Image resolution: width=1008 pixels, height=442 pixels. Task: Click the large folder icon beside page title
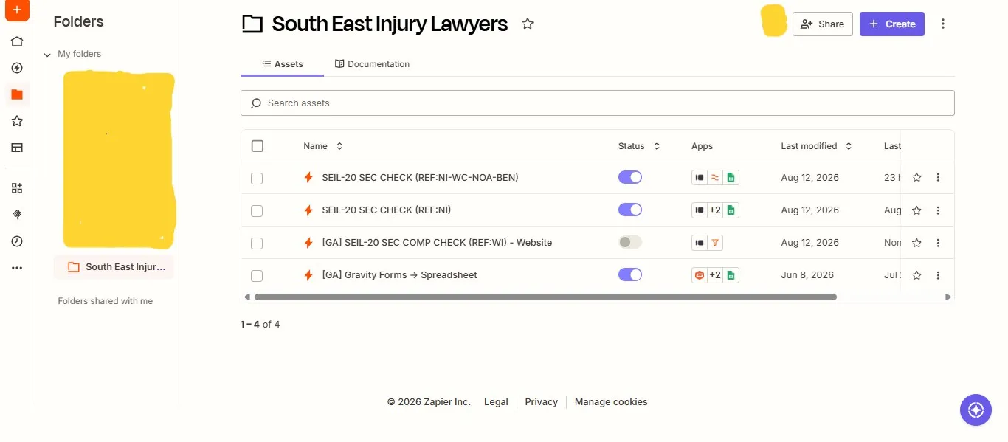pos(252,24)
